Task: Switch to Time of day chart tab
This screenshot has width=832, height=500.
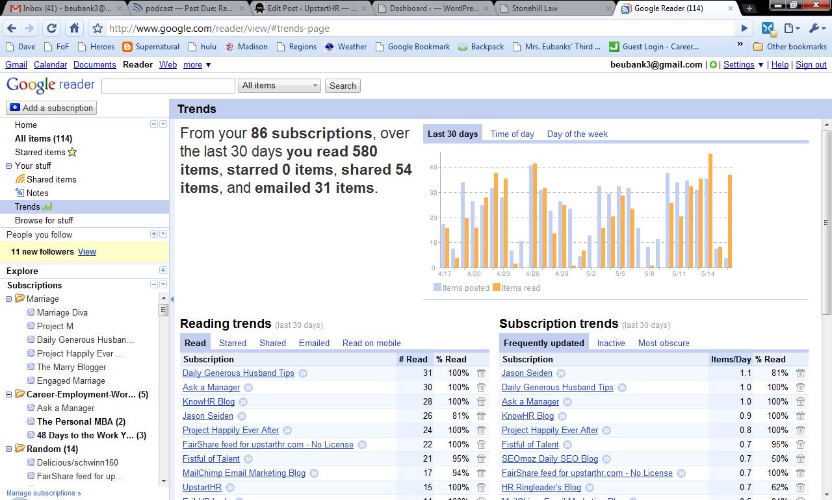Action: (512, 134)
